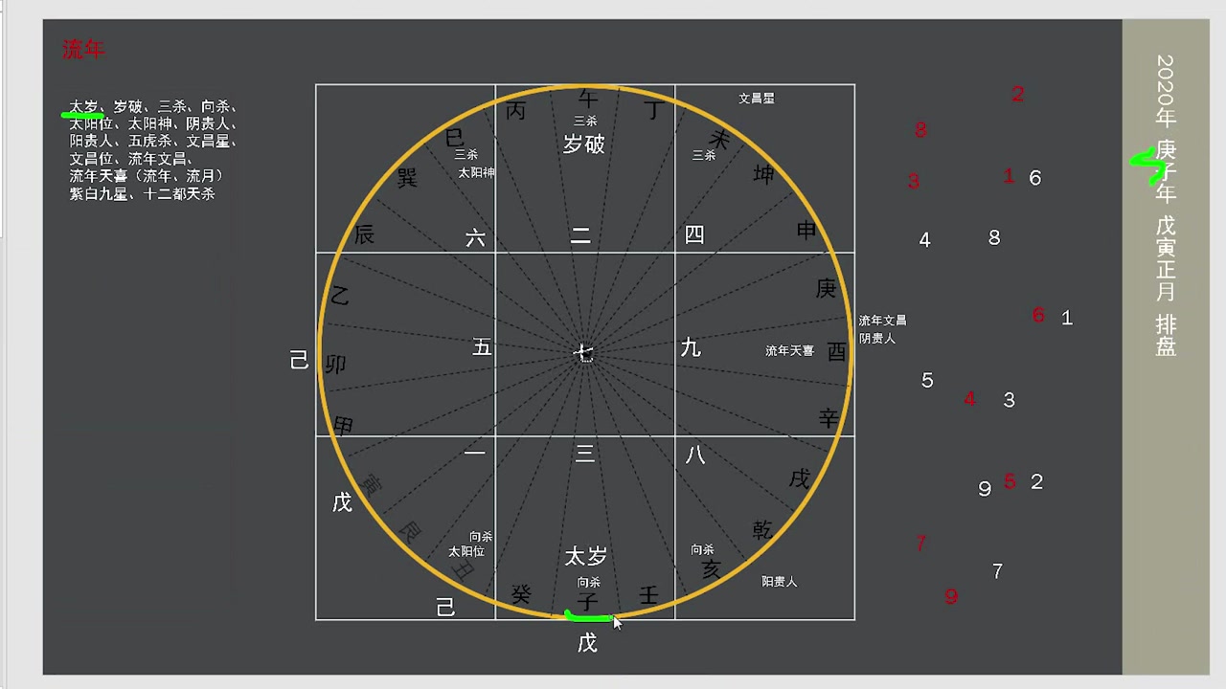Click the 庚 stem on the ring

(x=826, y=288)
